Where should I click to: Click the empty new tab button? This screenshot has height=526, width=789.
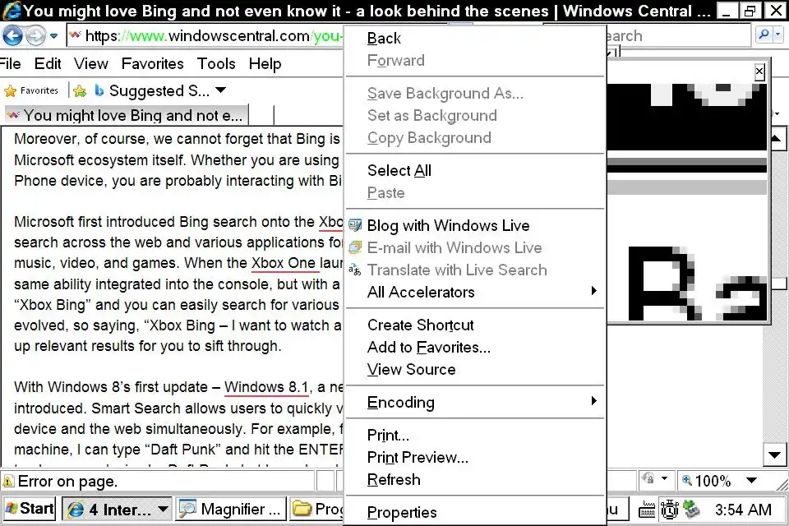pyautogui.click(x=261, y=115)
